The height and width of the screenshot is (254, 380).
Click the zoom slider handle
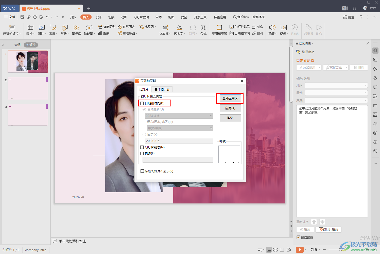coord(340,250)
